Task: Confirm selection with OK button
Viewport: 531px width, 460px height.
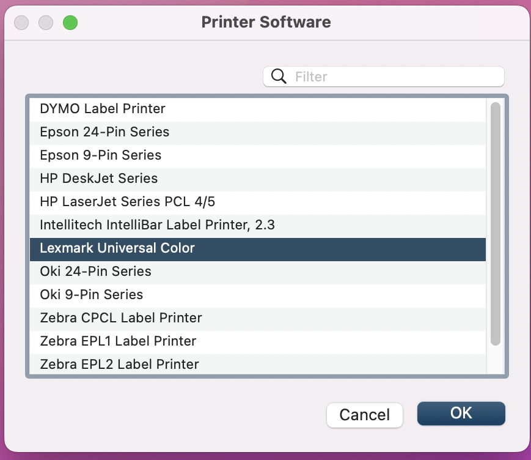Action: [461, 414]
